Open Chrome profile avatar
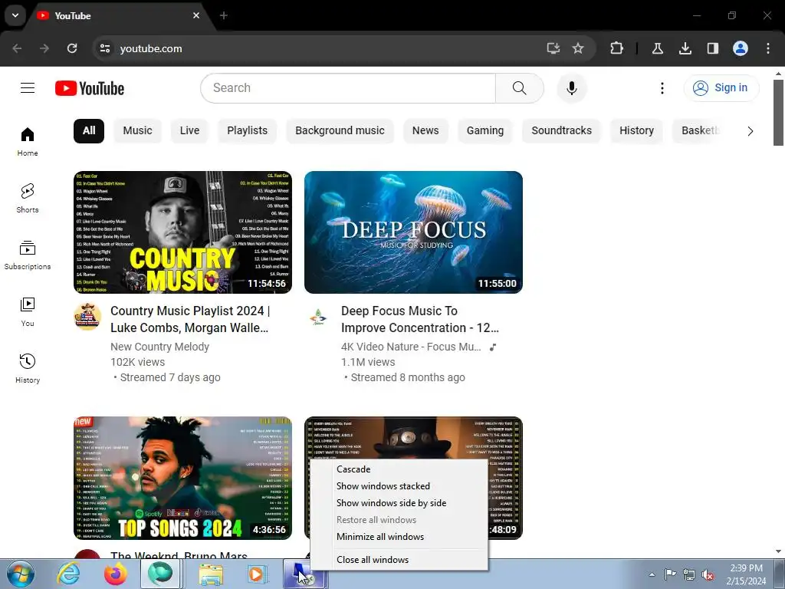 740,48
